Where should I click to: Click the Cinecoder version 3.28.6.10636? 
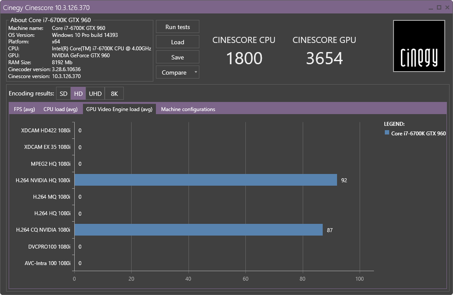pyautogui.click(x=66, y=69)
